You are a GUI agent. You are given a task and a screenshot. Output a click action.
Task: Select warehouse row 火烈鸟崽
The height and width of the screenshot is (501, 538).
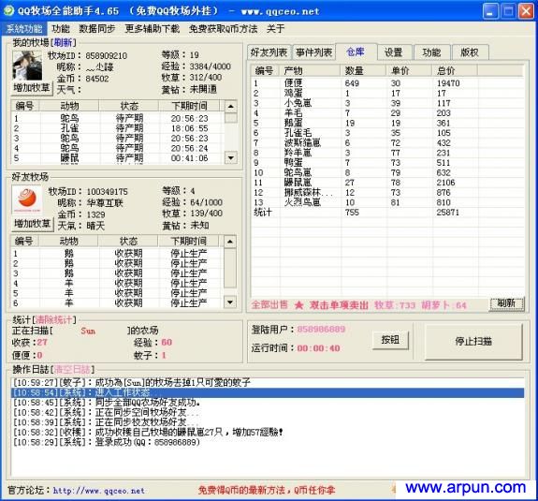pyautogui.click(x=387, y=202)
